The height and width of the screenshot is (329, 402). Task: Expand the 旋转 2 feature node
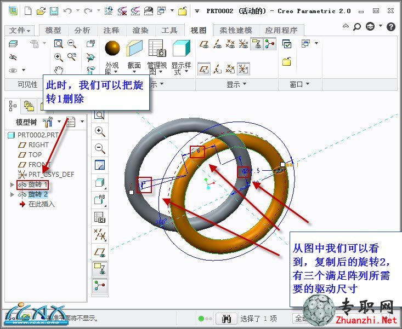click(x=12, y=194)
